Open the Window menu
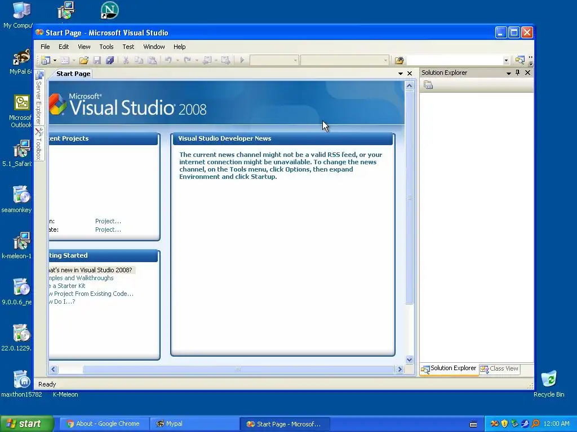Screen dimensions: 577x432 pyautogui.click(x=154, y=47)
